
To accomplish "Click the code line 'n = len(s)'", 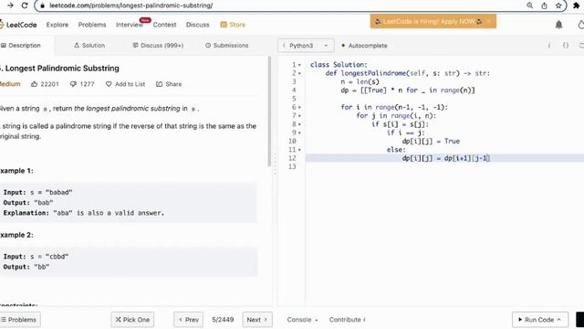I will tap(360, 81).
